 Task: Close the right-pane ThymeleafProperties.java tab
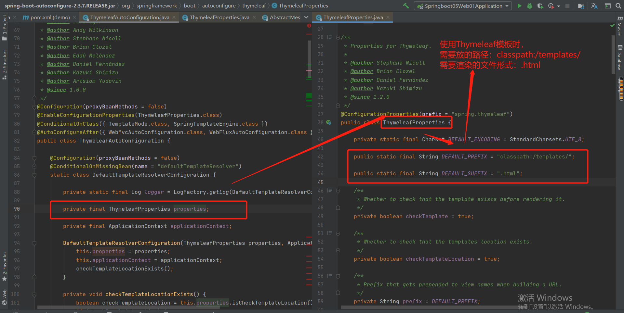388,17
